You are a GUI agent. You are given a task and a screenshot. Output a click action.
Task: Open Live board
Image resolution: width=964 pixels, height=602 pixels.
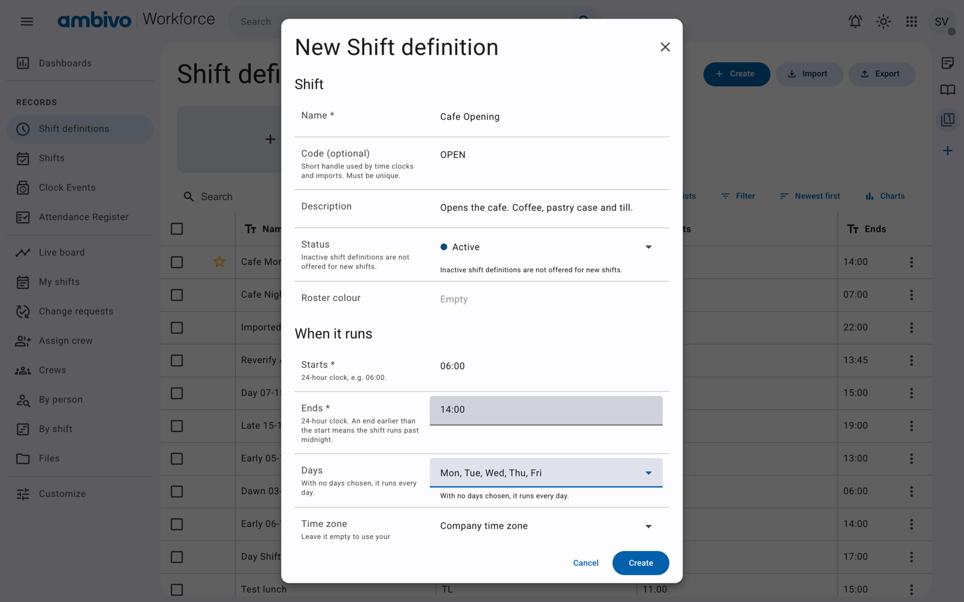coord(80,252)
